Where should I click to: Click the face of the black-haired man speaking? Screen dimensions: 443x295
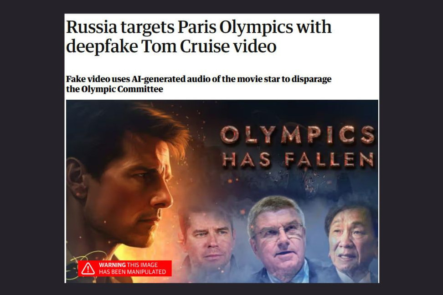click(350, 240)
